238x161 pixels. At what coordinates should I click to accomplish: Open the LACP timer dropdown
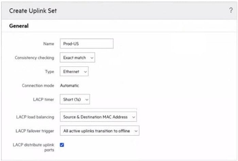75,100
